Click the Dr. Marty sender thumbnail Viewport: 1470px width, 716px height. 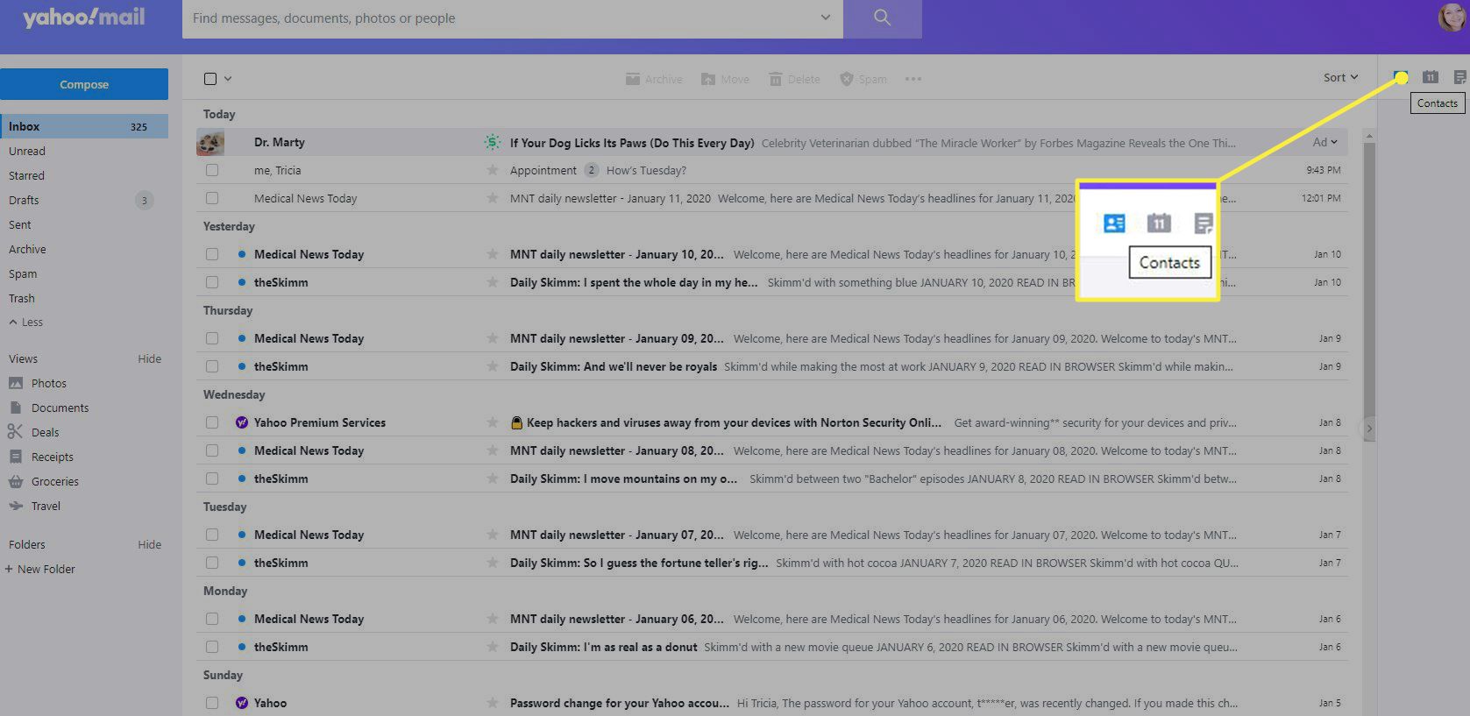pyautogui.click(x=210, y=142)
